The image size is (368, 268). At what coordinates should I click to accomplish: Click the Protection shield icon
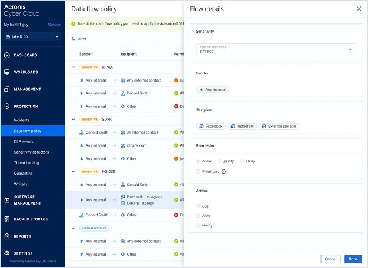(6, 106)
